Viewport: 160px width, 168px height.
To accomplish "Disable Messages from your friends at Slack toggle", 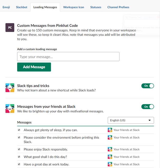I will coord(147,107).
